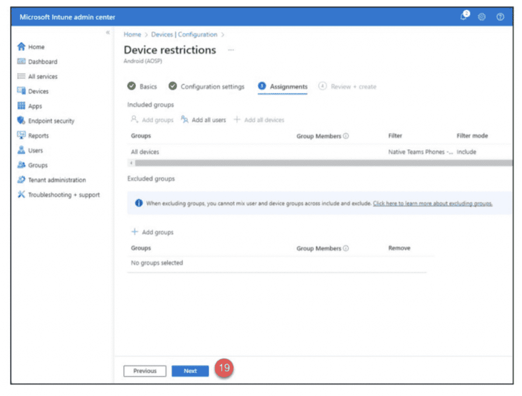Image resolution: width=522 pixels, height=396 pixels.
Task: Open Dashboard from sidebar
Action: (x=43, y=62)
